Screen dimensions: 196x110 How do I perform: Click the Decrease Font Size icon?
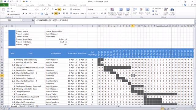point(48,9)
